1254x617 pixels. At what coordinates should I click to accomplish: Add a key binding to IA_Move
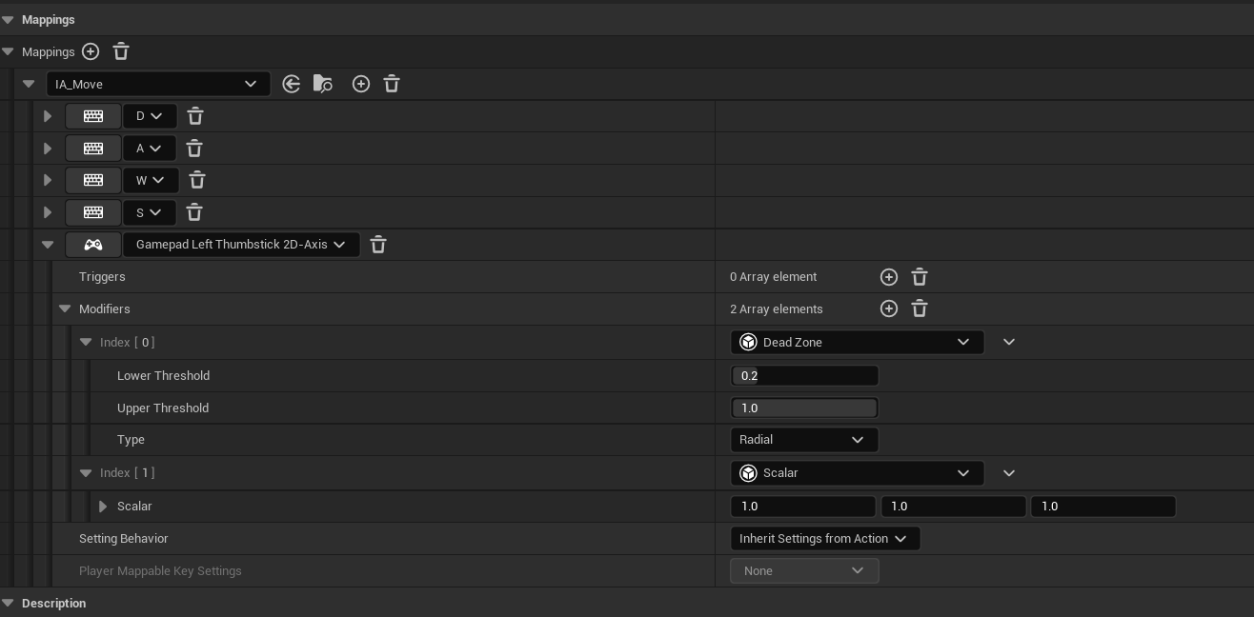[361, 84]
